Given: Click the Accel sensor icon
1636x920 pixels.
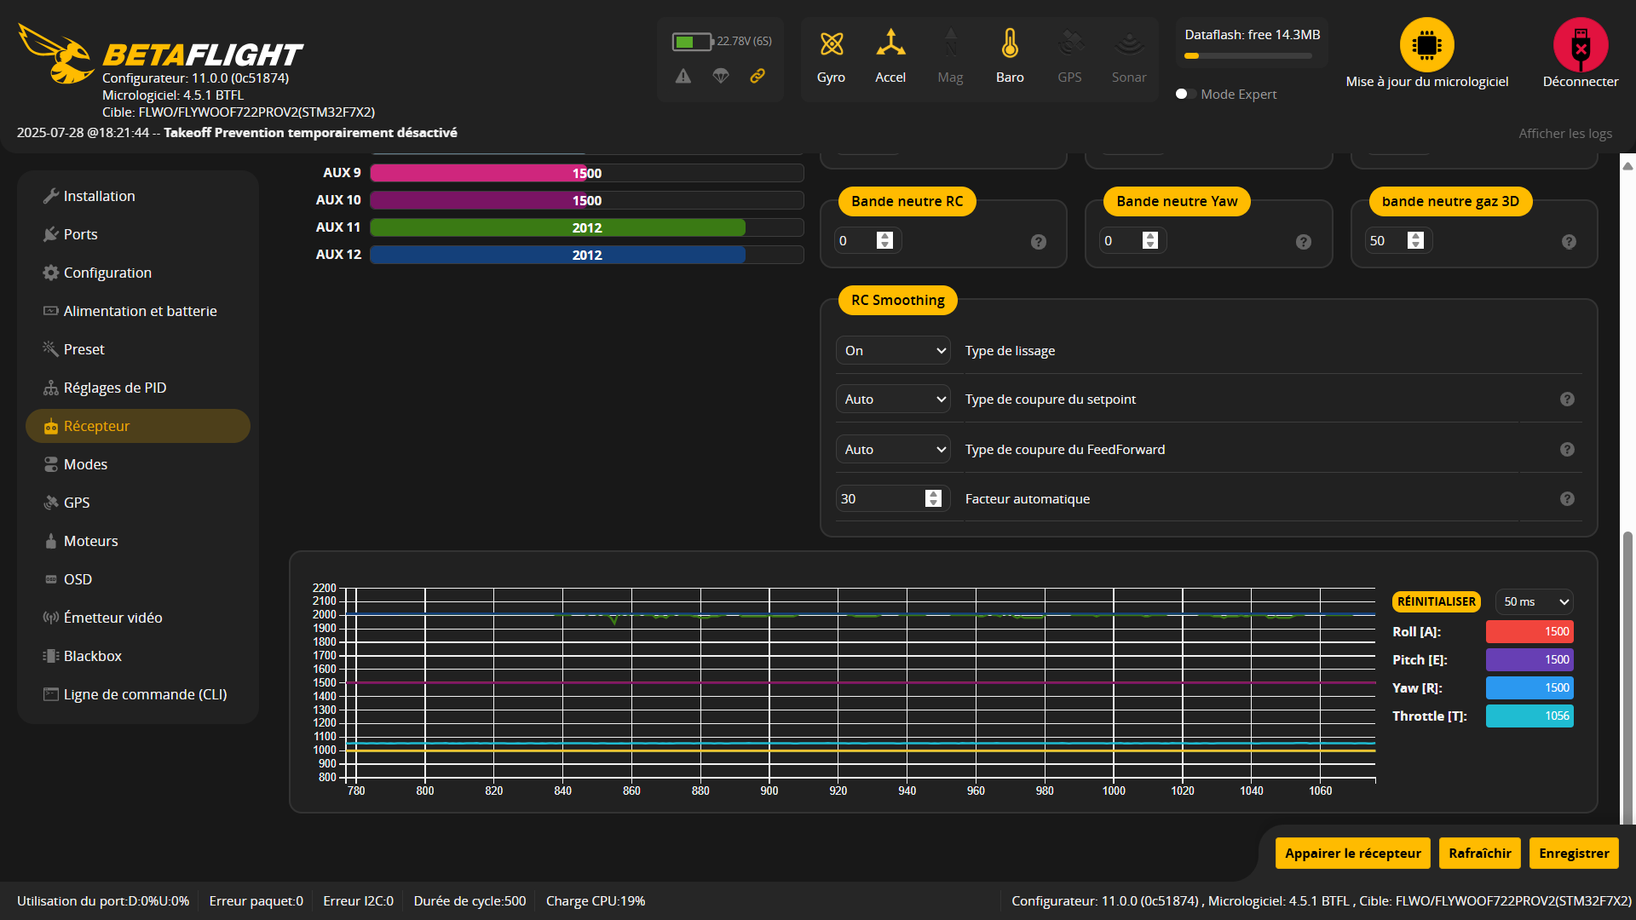Looking at the screenshot, I should (x=890, y=43).
